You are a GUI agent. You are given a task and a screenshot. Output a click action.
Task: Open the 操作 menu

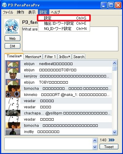20,12
